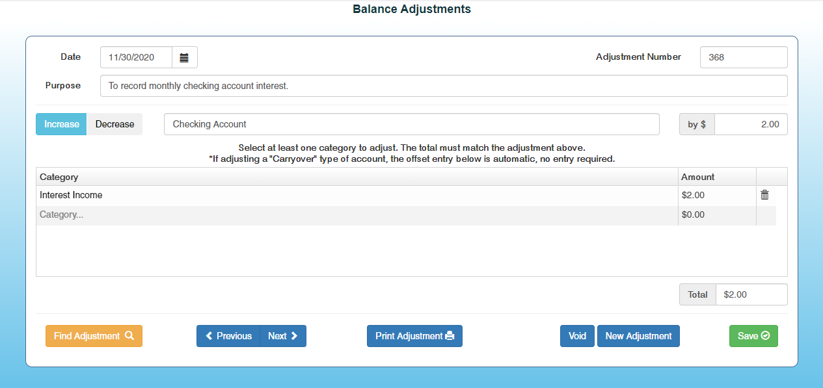Go to the Previous adjustment

[228, 336]
